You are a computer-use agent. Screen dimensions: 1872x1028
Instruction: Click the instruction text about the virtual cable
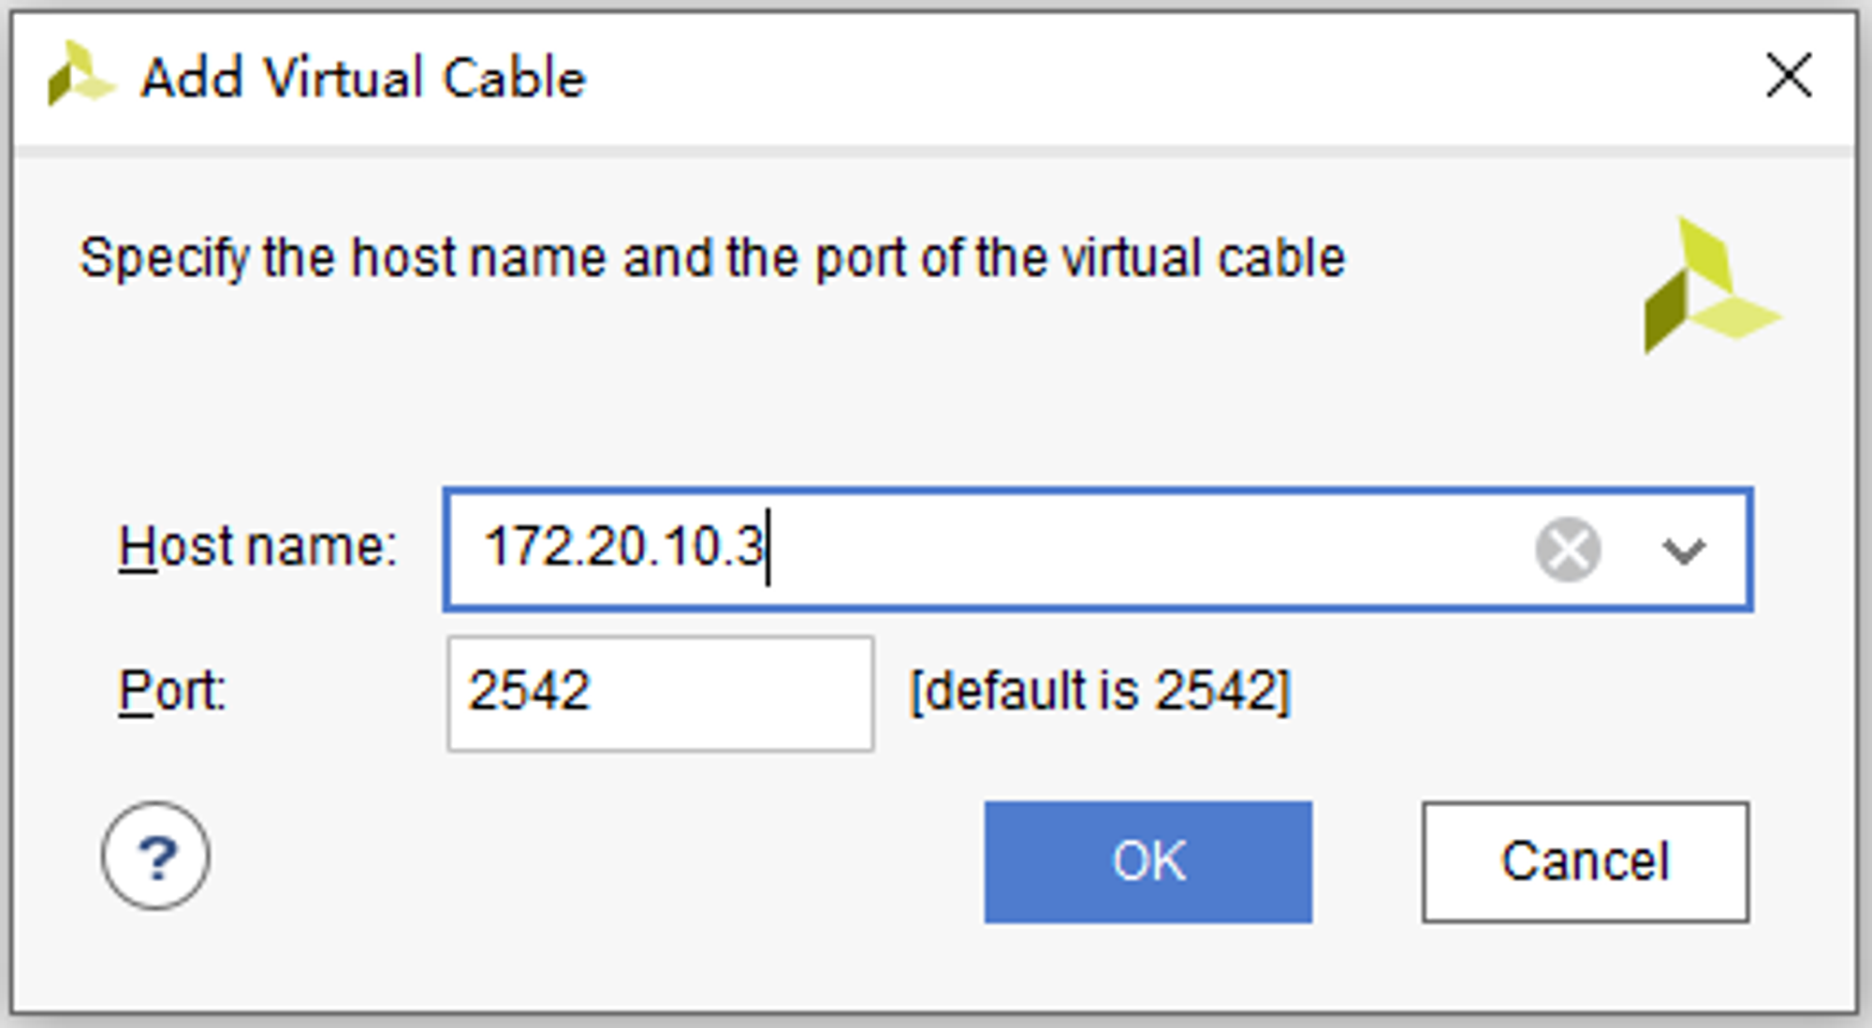pyautogui.click(x=712, y=257)
